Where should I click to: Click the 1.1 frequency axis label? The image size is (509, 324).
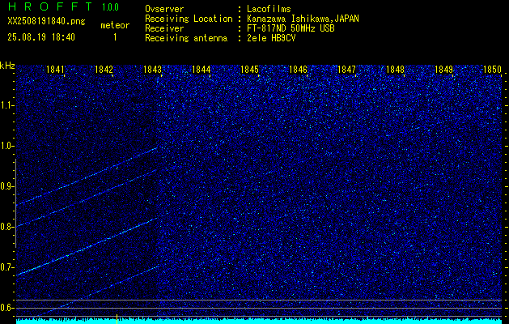6,105
